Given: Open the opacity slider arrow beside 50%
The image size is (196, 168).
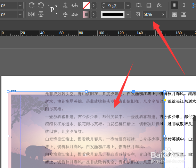Looking at the screenshot, I should pyautogui.click(x=163, y=15).
